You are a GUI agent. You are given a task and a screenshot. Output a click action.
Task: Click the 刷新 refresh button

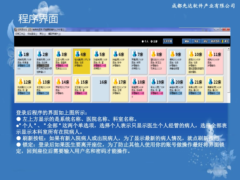(187, 41)
